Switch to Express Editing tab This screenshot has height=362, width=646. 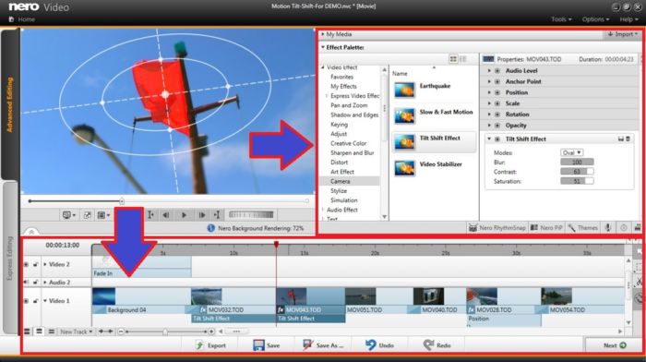coord(10,258)
